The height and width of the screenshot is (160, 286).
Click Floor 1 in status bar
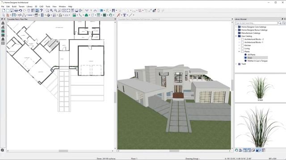(134, 159)
